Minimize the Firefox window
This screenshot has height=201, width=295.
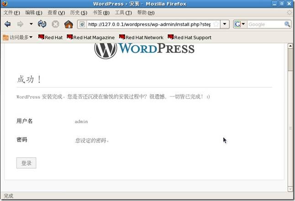275,4
